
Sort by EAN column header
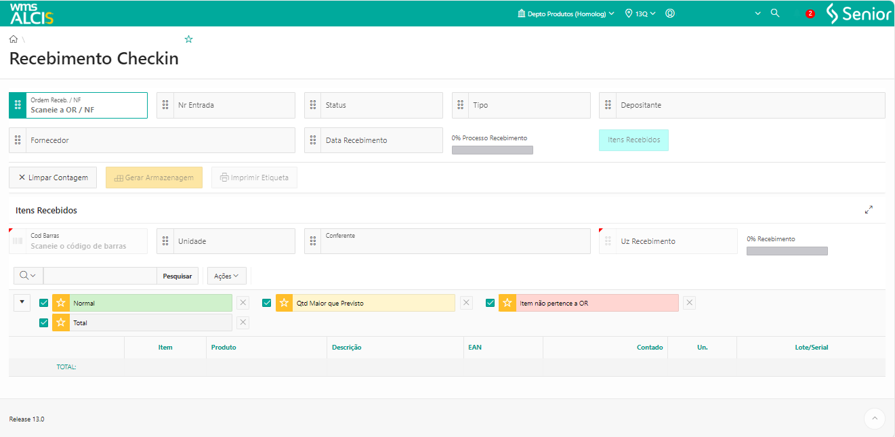[x=475, y=347]
